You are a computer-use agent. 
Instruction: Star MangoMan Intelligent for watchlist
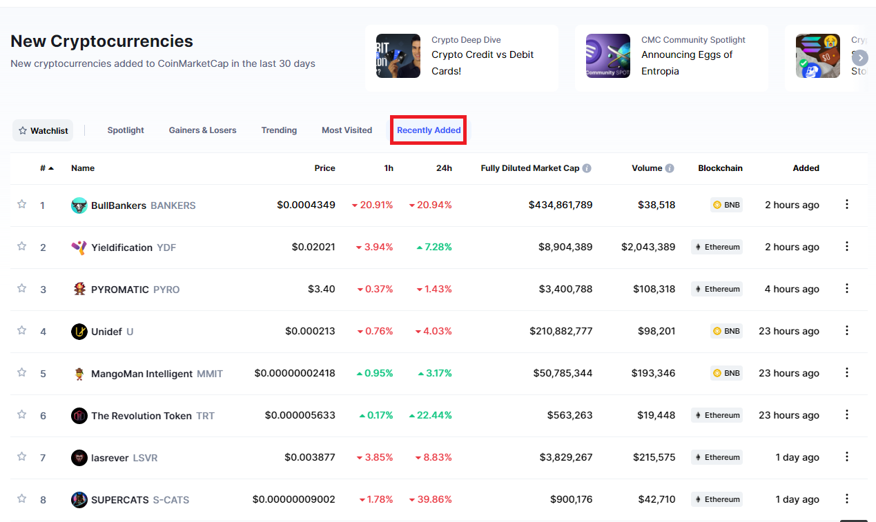21,372
